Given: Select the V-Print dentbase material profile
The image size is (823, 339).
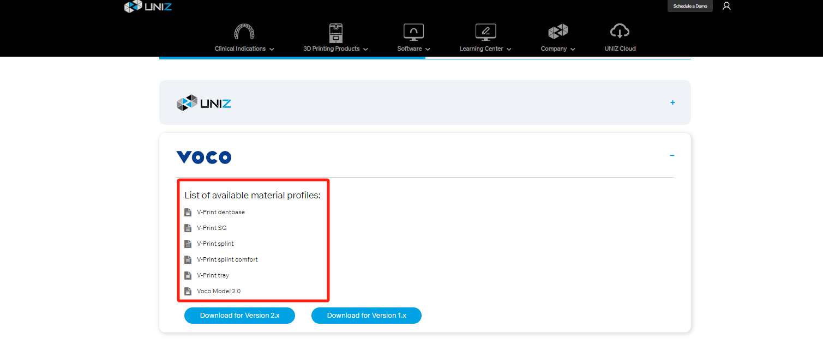Looking at the screenshot, I should (x=221, y=212).
